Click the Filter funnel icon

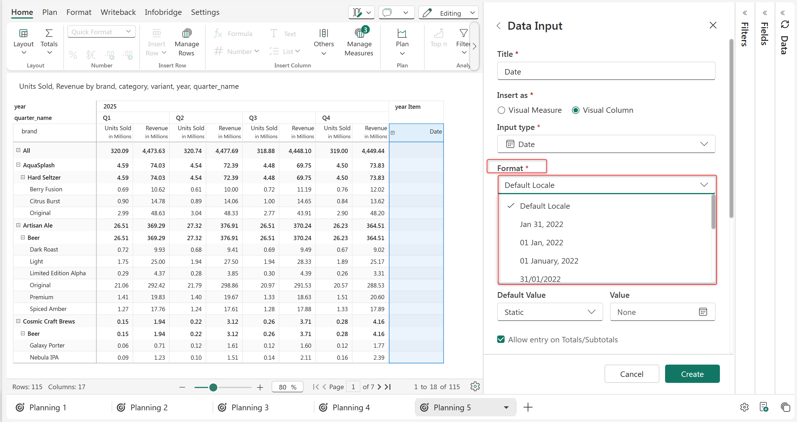(x=463, y=33)
